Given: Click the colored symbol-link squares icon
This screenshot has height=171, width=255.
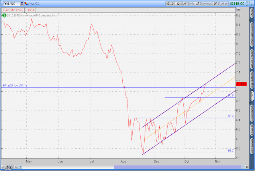Looking at the screenshot, I should [x=26, y=4].
